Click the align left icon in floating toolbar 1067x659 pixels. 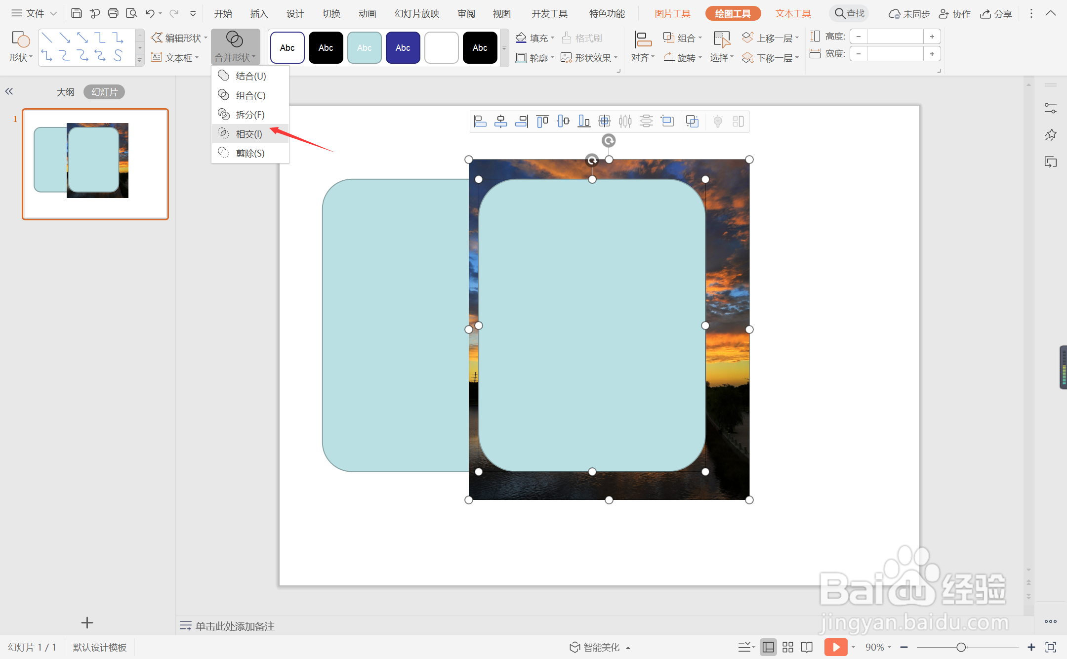point(480,122)
